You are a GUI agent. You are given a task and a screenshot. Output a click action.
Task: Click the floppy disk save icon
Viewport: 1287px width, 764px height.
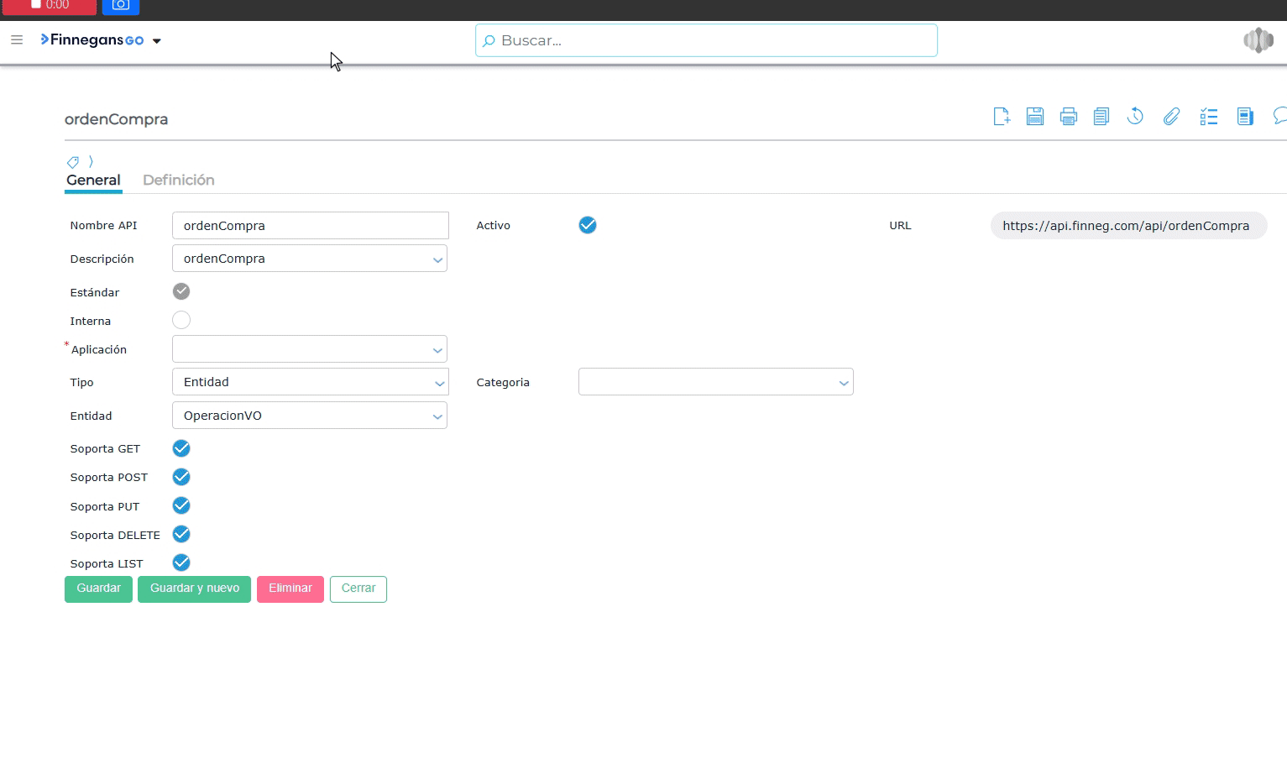click(1034, 117)
